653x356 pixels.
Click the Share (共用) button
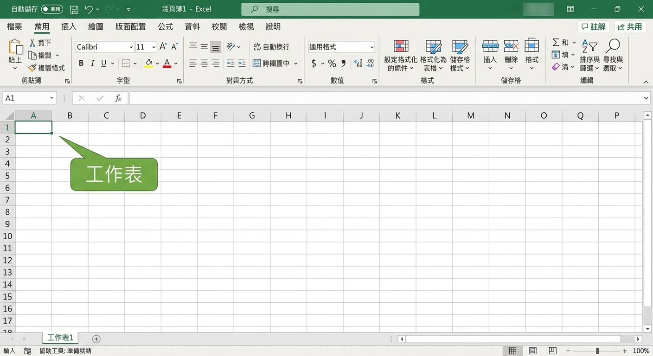tap(630, 27)
